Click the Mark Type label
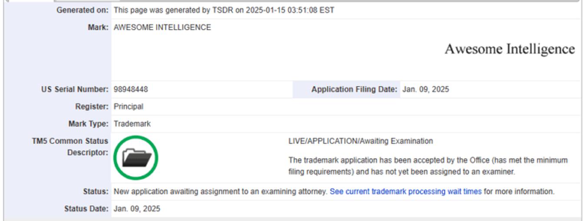The width and height of the screenshot is (586, 221). coord(88,124)
